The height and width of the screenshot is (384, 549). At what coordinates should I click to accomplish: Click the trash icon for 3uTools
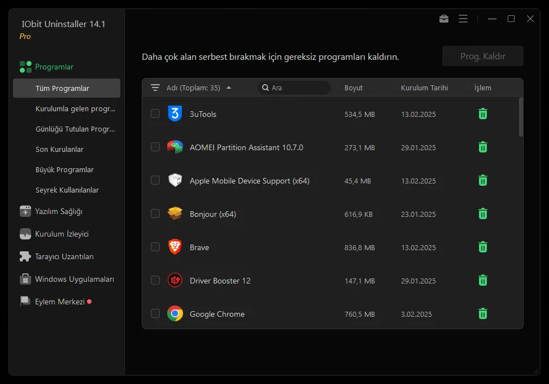tap(483, 114)
